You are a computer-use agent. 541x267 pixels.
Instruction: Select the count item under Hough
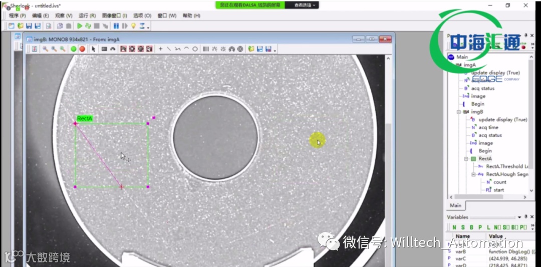[500, 182]
